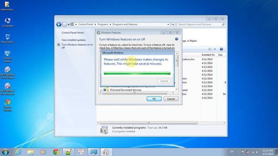Expand the Print and Document Services node

[x=101, y=90]
